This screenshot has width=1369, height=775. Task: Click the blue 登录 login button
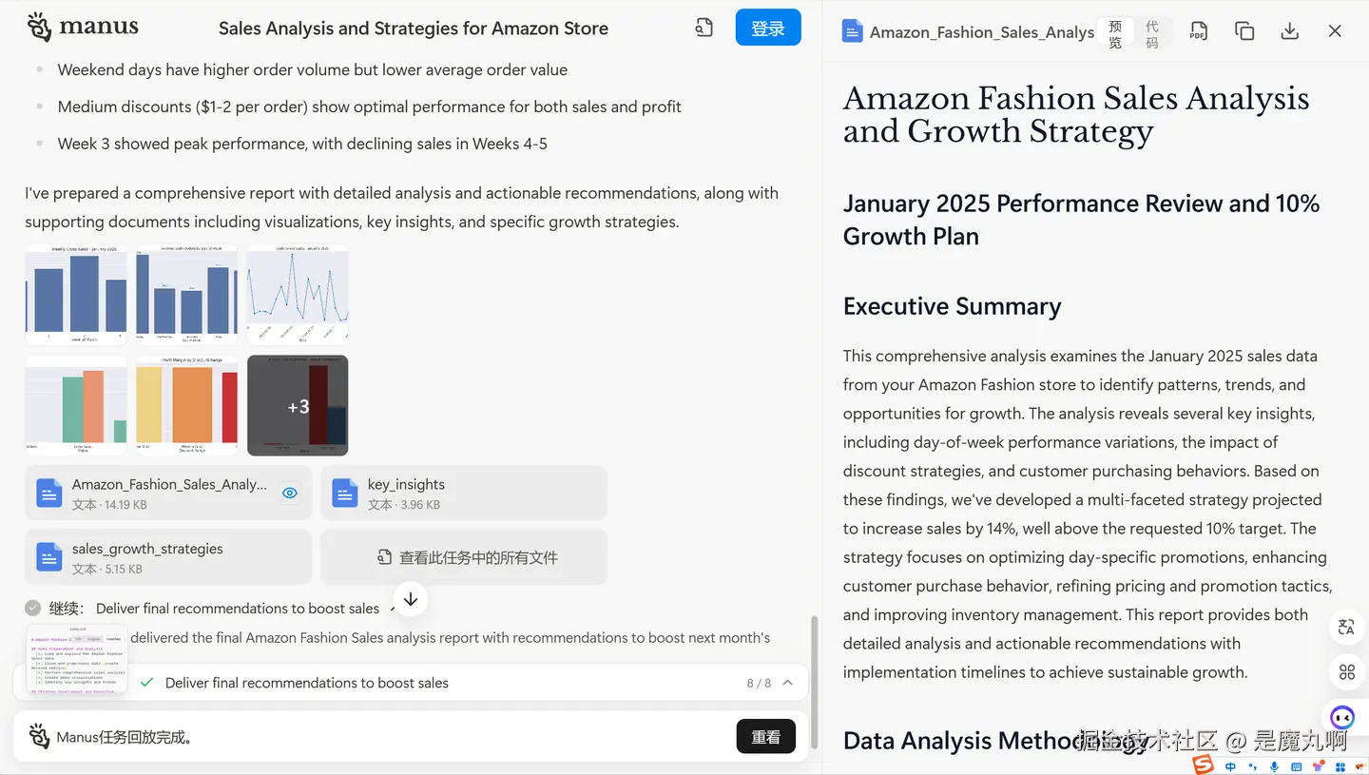pyautogui.click(x=767, y=29)
